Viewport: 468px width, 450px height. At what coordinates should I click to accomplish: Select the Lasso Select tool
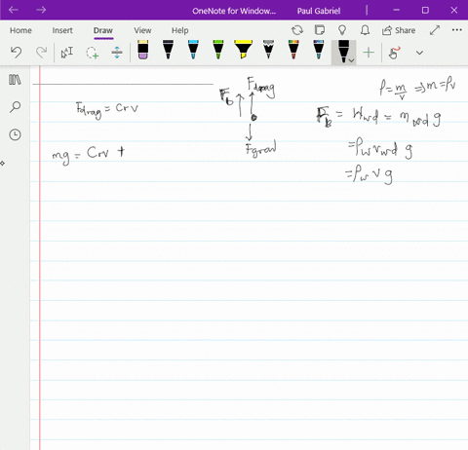92,53
